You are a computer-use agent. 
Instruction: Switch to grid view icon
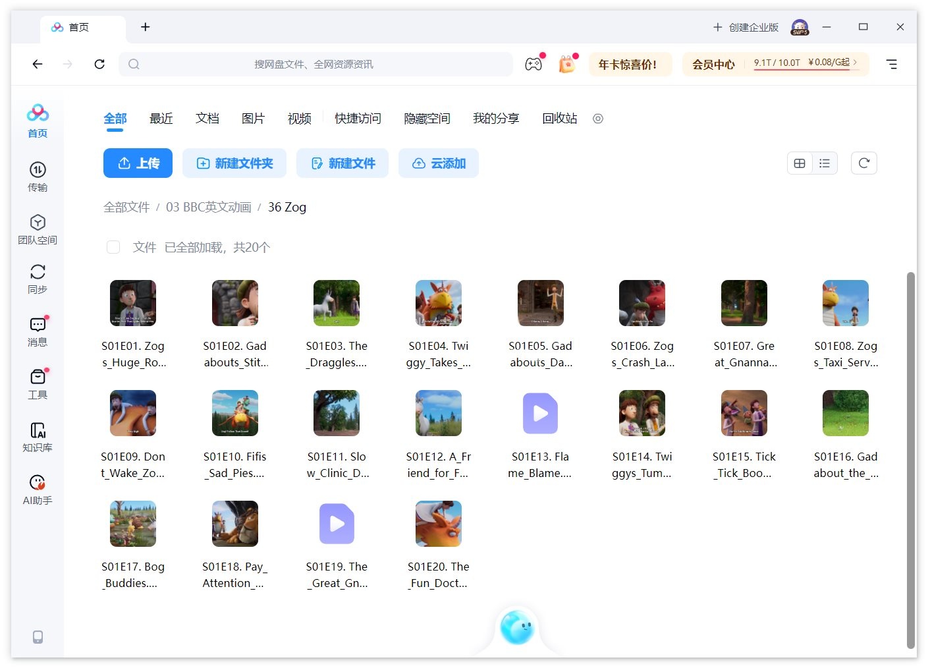click(x=800, y=163)
